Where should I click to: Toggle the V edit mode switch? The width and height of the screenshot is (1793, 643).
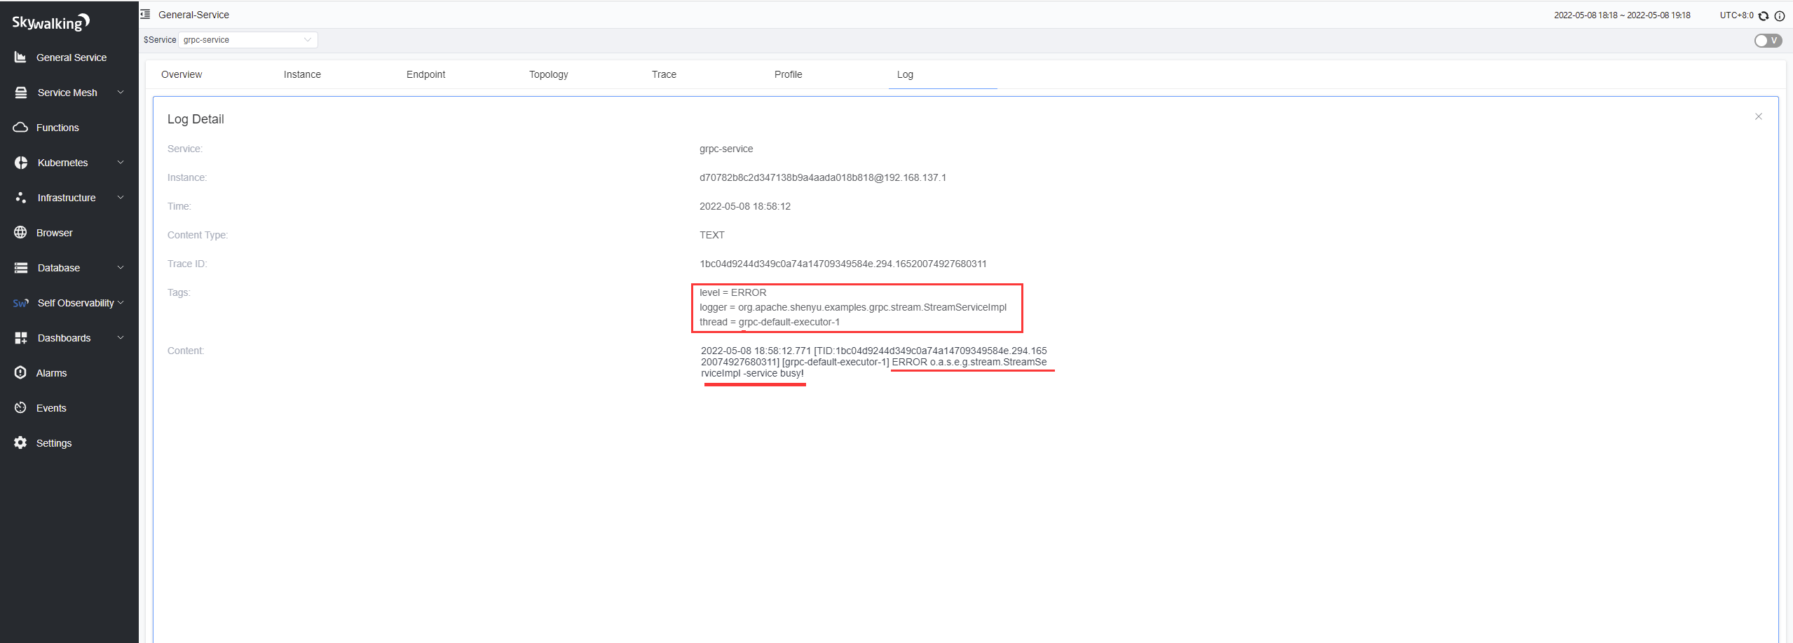pos(1768,41)
